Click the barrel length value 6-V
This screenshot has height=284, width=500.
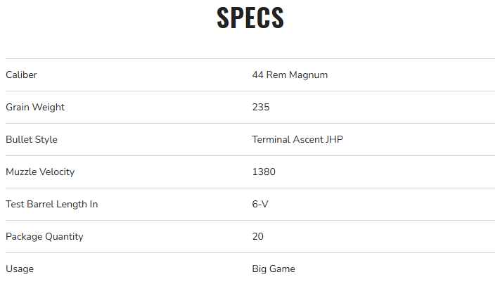click(x=261, y=205)
